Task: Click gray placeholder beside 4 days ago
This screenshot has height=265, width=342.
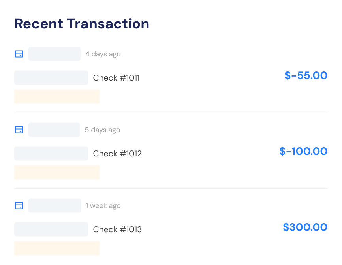Action: pyautogui.click(x=54, y=54)
